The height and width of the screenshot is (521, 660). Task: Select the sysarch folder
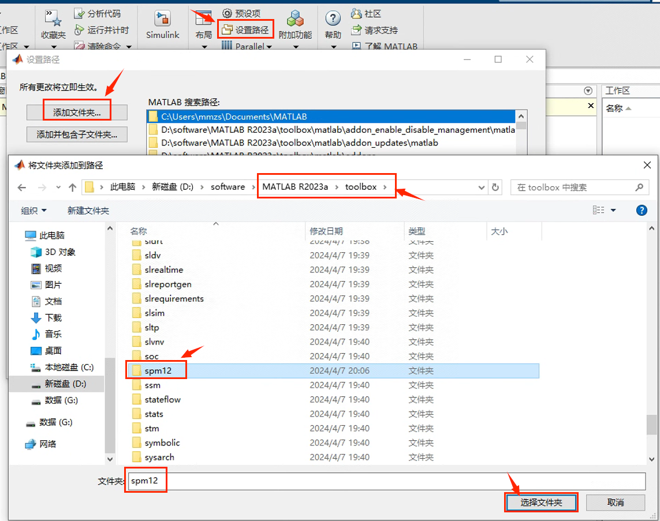coord(159,457)
